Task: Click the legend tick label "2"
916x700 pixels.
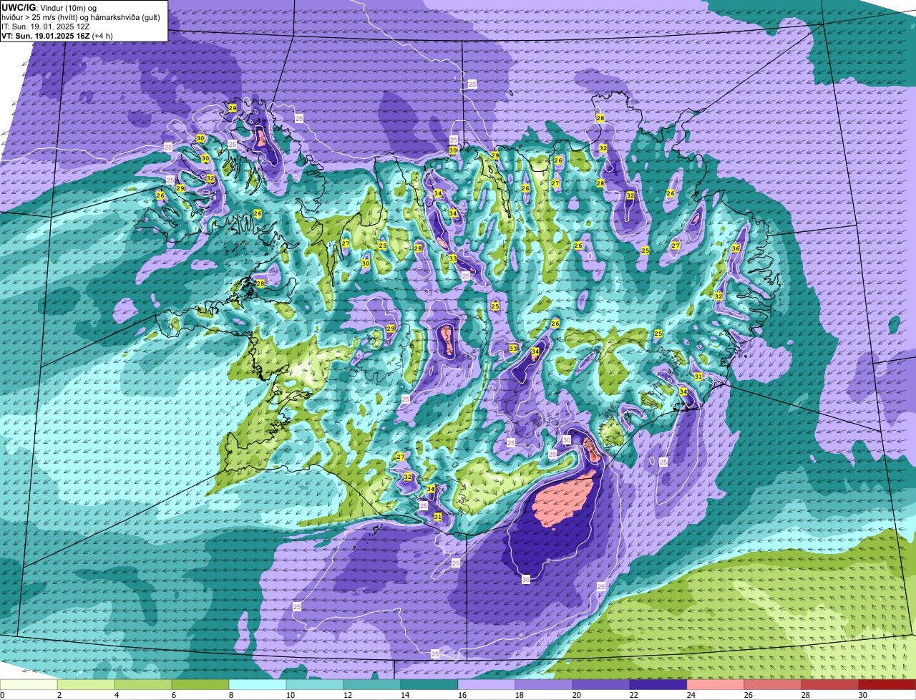Action: (59, 695)
